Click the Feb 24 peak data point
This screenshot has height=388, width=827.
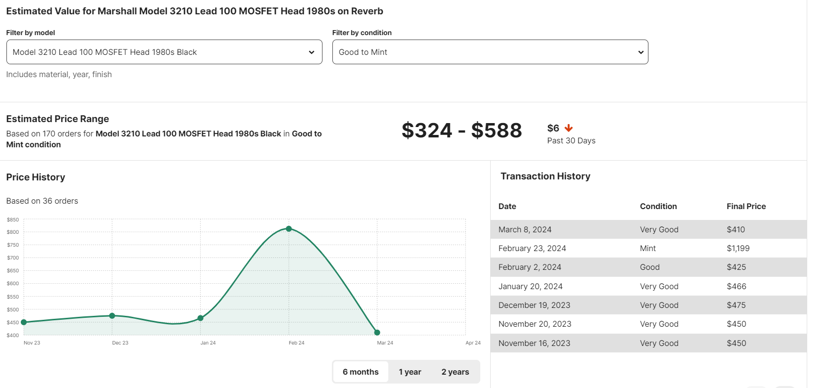289,229
